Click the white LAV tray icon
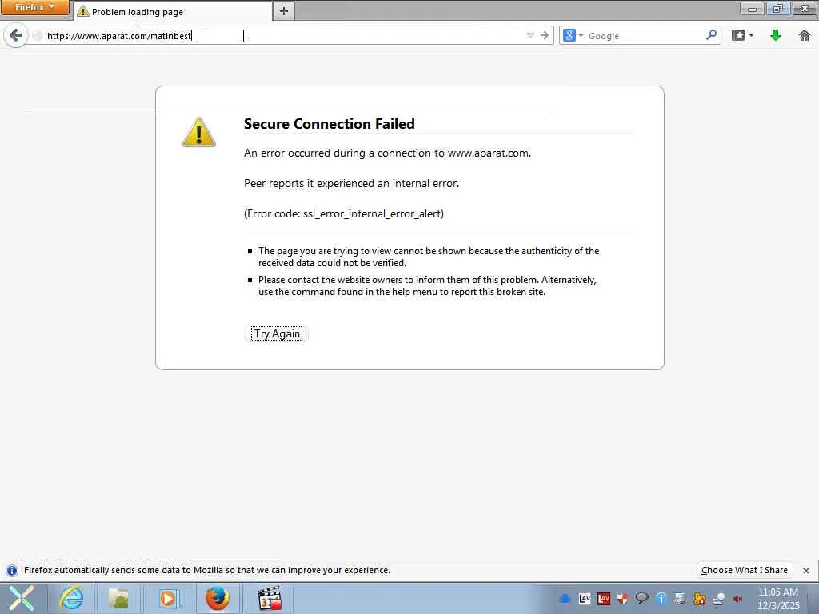Screen dimensions: 819x614 coord(585,598)
